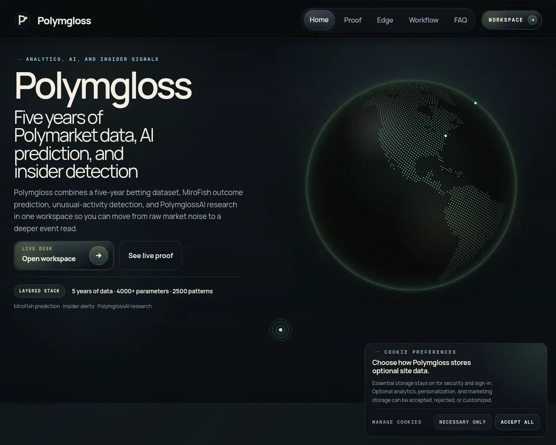
Task: Click the green dot at globe's upper edge
Action: (476, 103)
